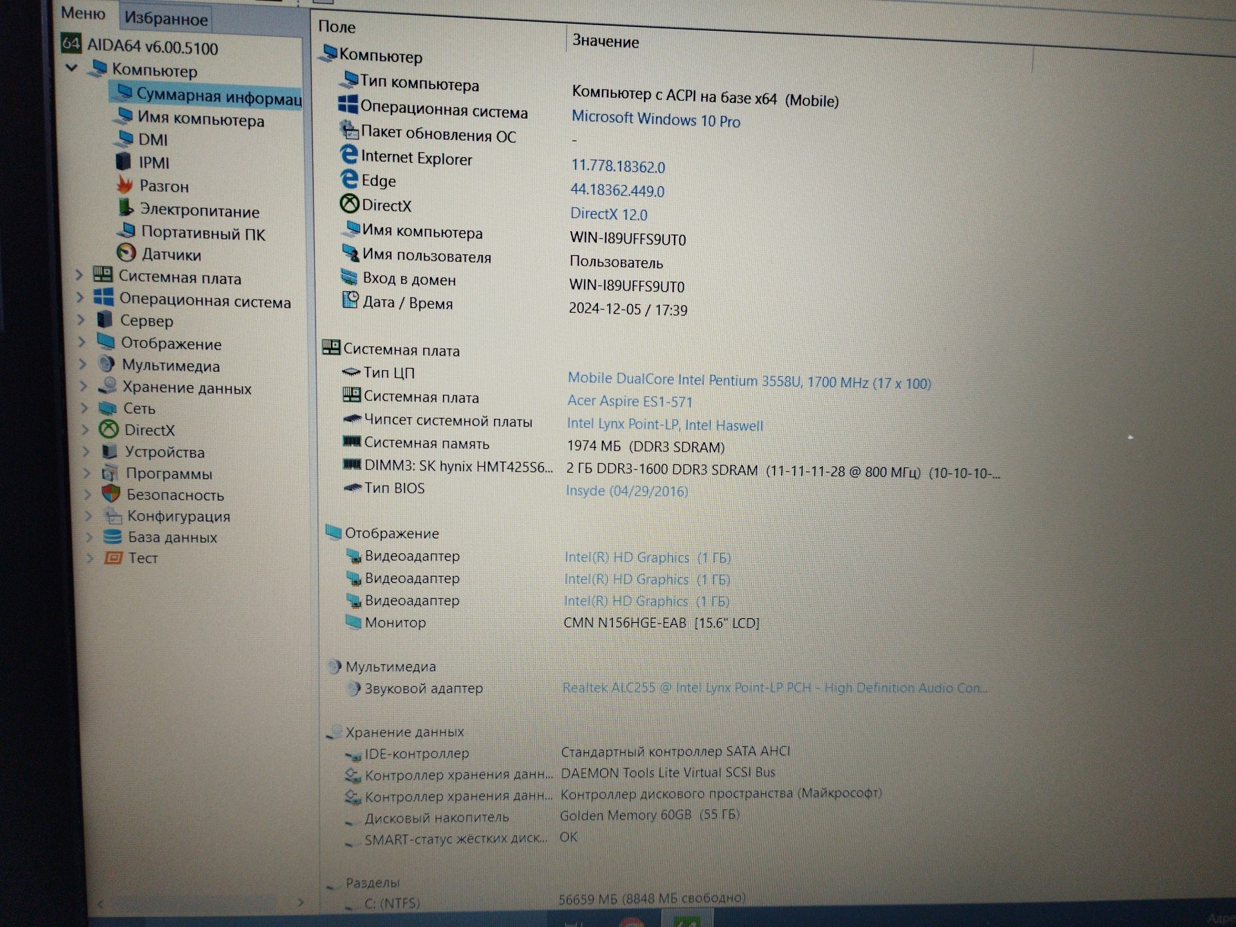Open the DirectX 12.0 link
Image resolution: width=1236 pixels, height=927 pixels.
pyautogui.click(x=609, y=214)
